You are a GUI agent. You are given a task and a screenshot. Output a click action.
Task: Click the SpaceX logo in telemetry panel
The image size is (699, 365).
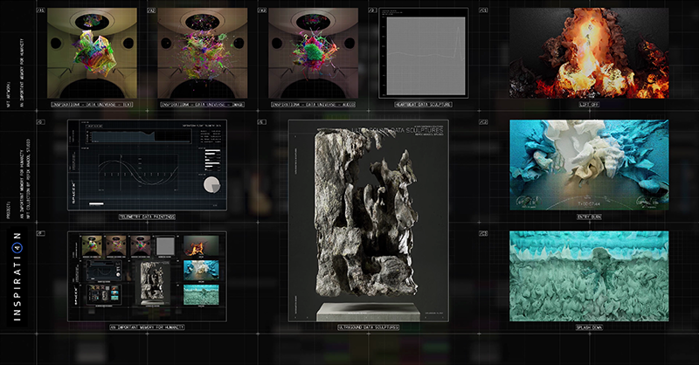73,191
